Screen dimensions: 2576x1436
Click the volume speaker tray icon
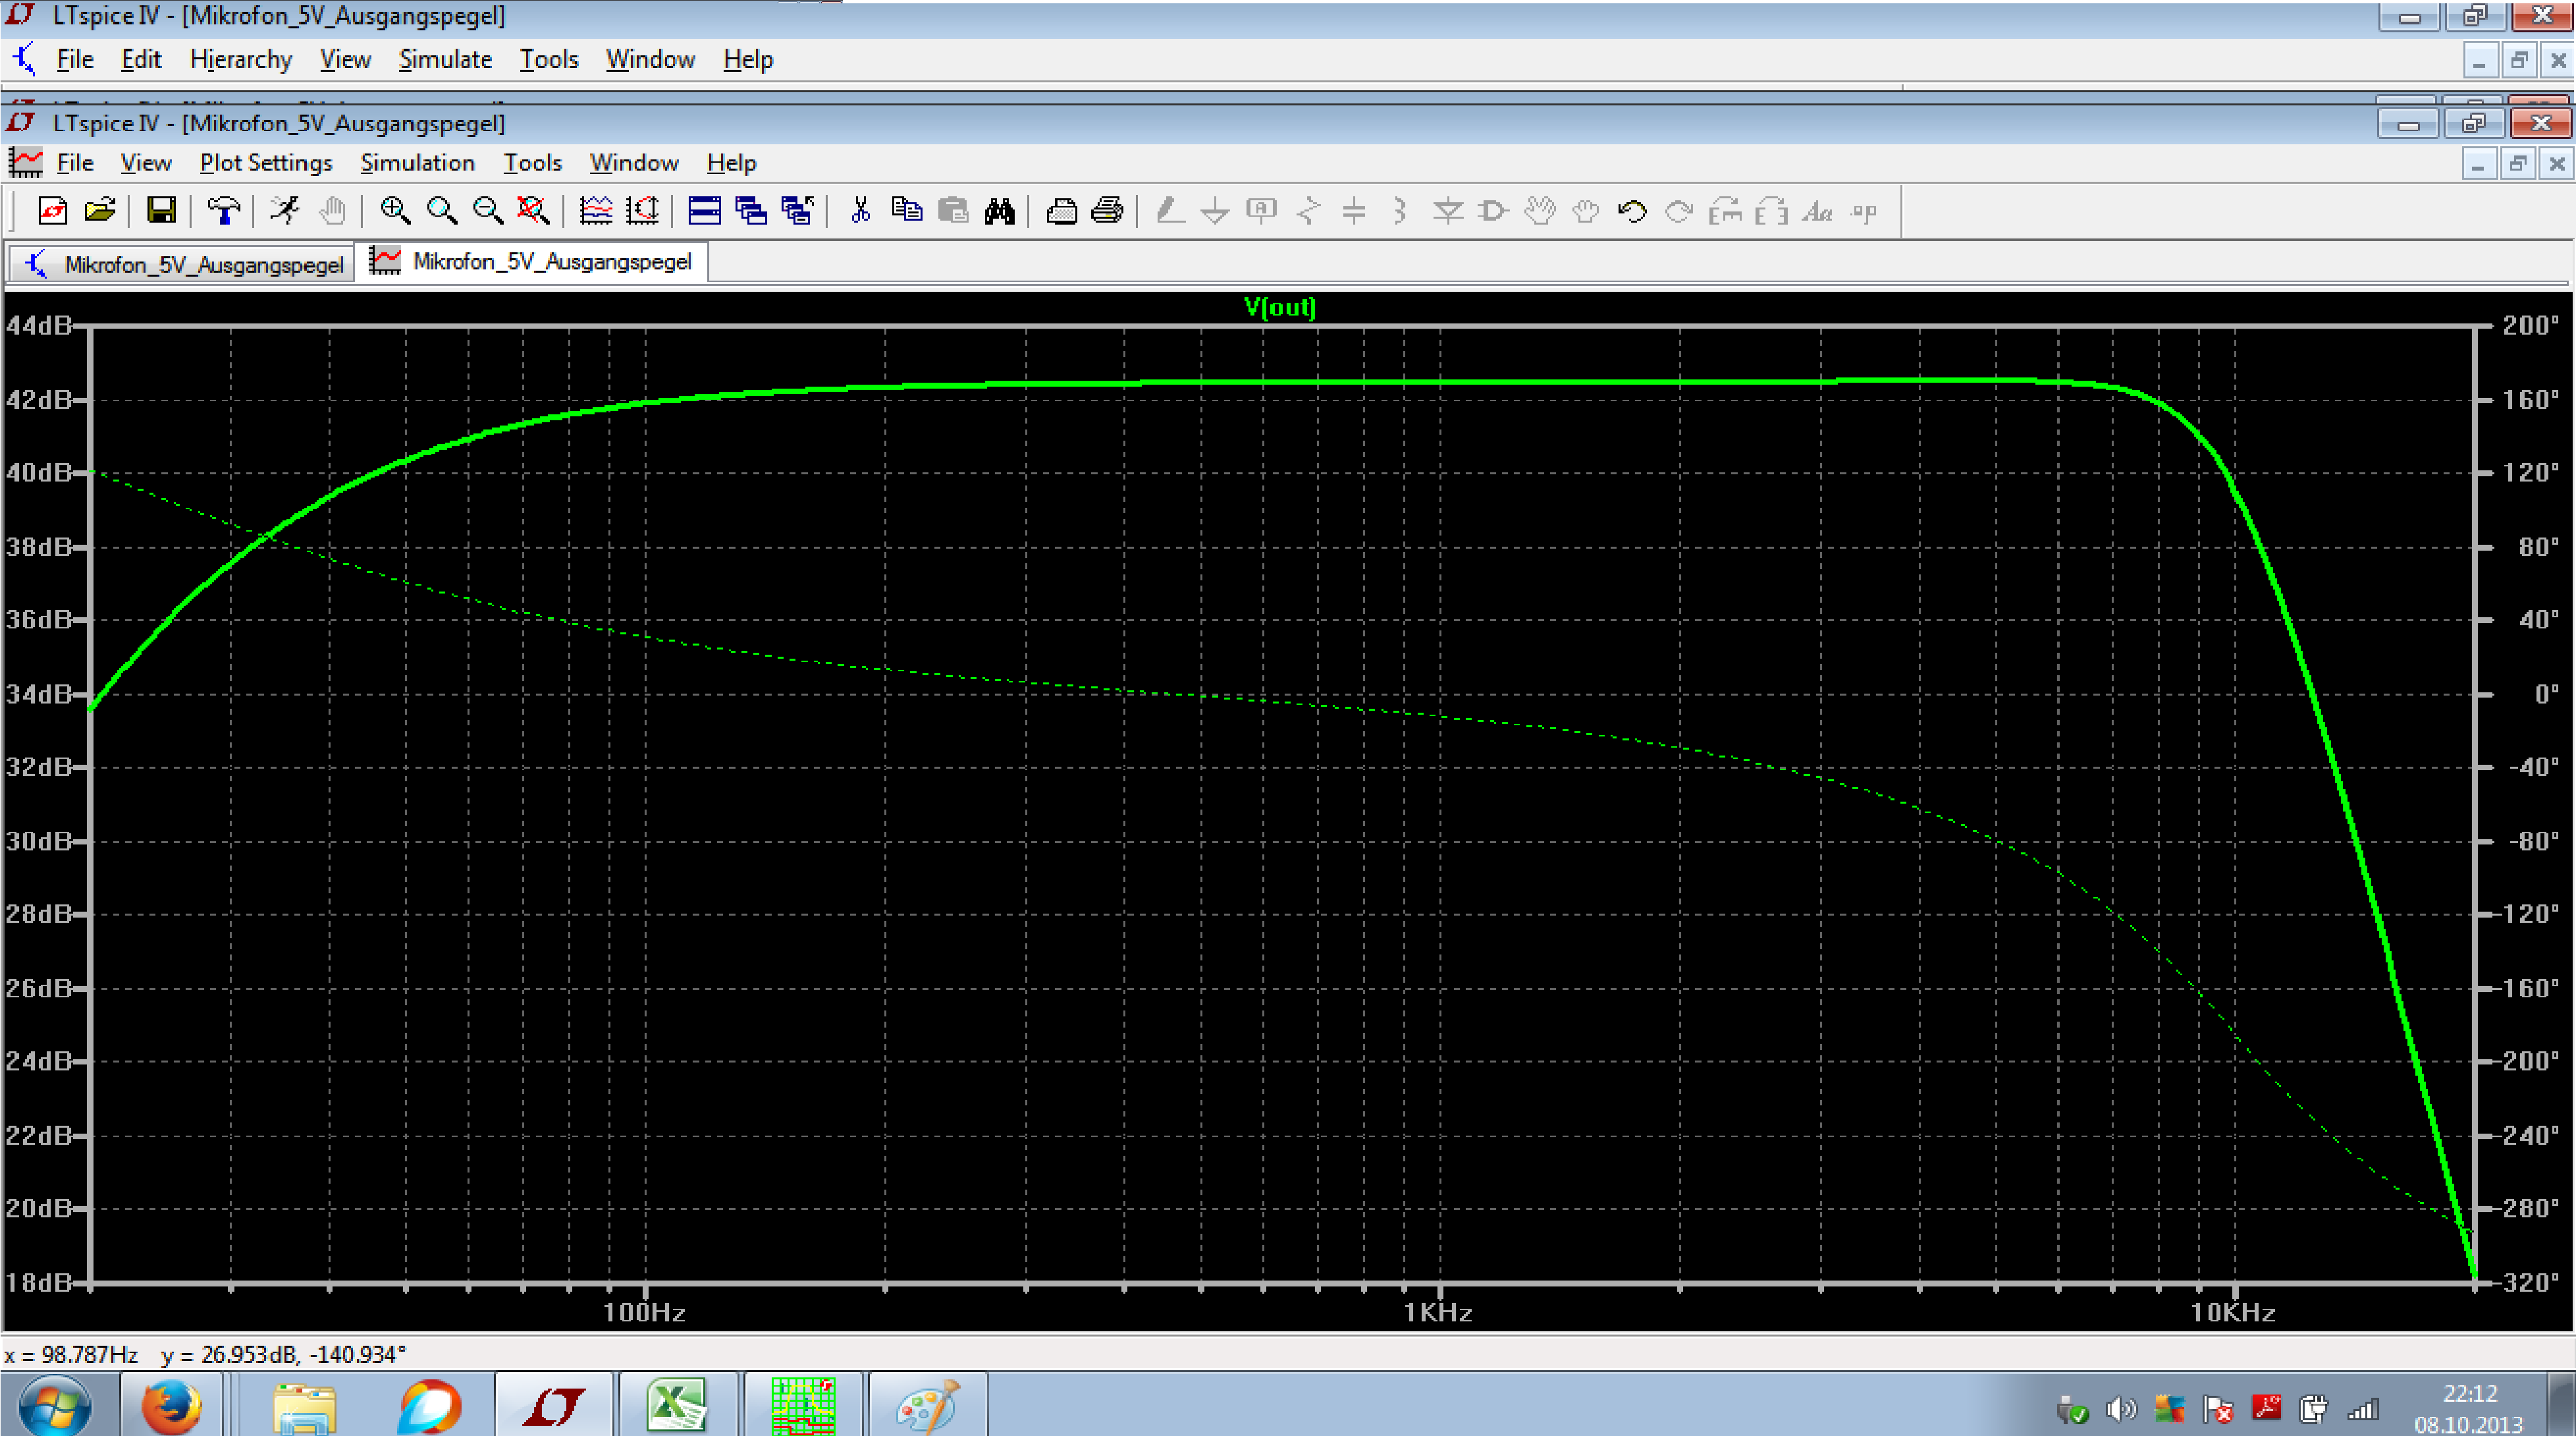2120,1410
